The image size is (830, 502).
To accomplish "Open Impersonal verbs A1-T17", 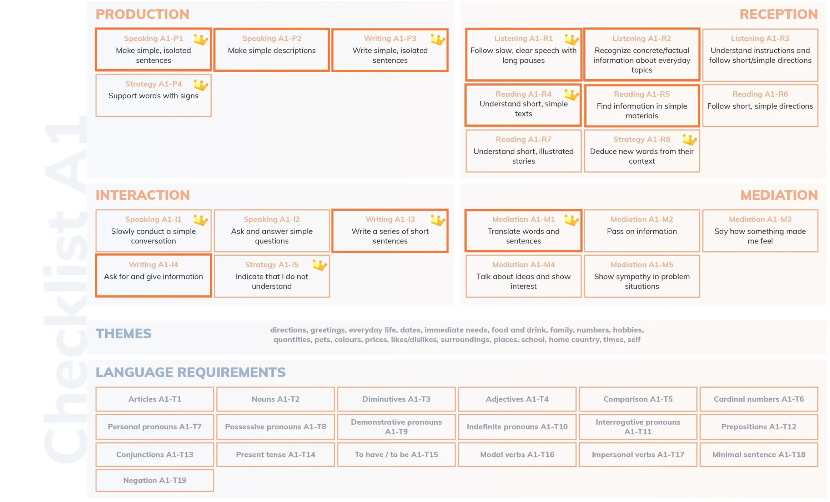I will (638, 455).
